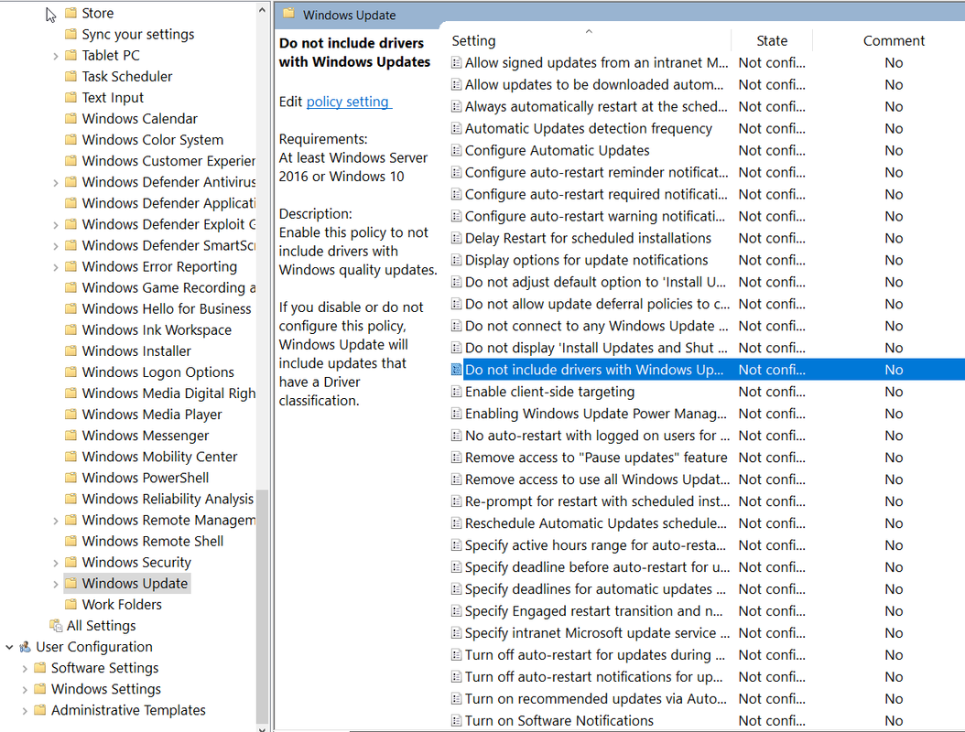Click the tree pane scroll down arrow
Screen dimensions: 965x732
tap(262, 729)
